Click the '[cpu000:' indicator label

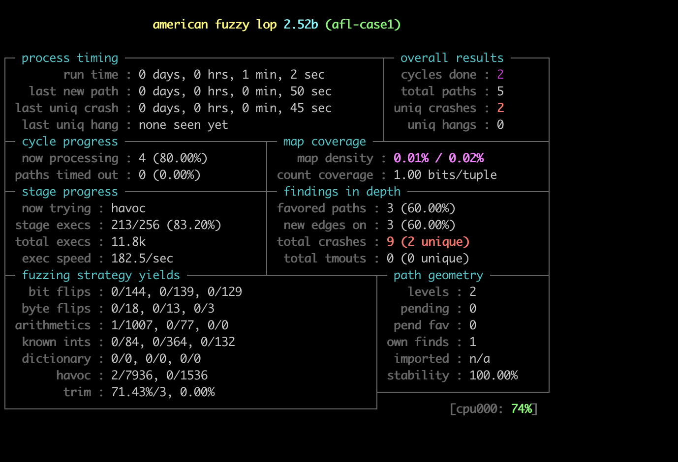[477, 409]
